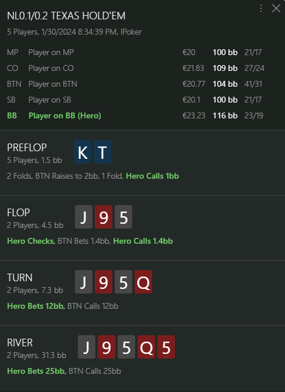Click the TURN section heading
Image resolution: width=285 pixels, height=392 pixels.
pos(20,278)
